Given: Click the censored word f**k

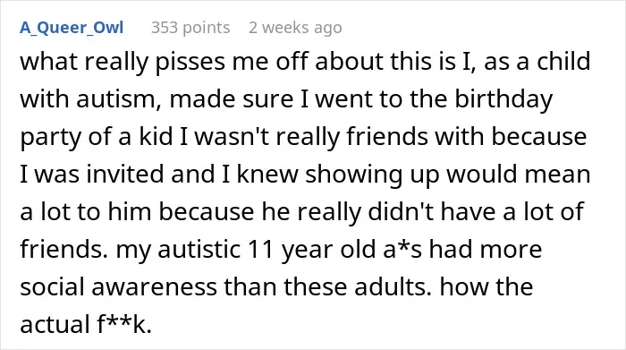Looking at the screenshot, I should (x=124, y=324).
